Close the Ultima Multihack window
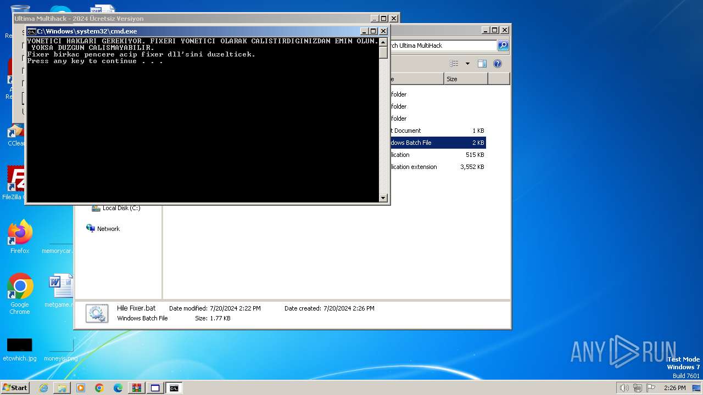This screenshot has height=395, width=703. tap(394, 18)
